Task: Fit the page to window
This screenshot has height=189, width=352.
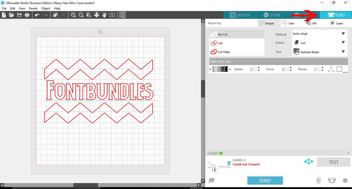Action: (112, 15)
